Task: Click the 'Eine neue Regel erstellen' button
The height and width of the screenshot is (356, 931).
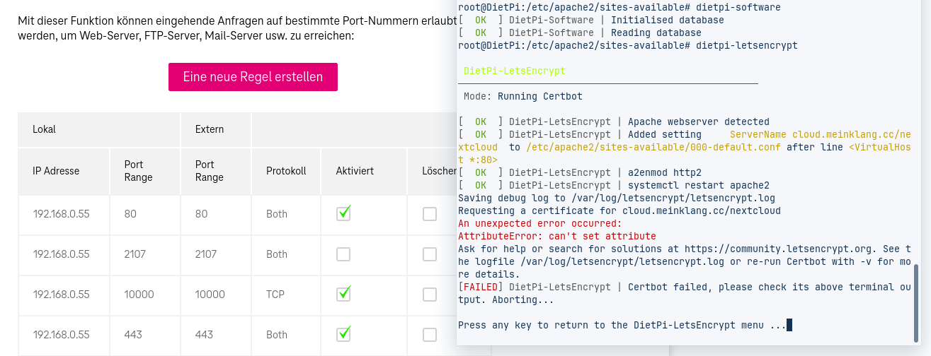Action: tap(253, 77)
